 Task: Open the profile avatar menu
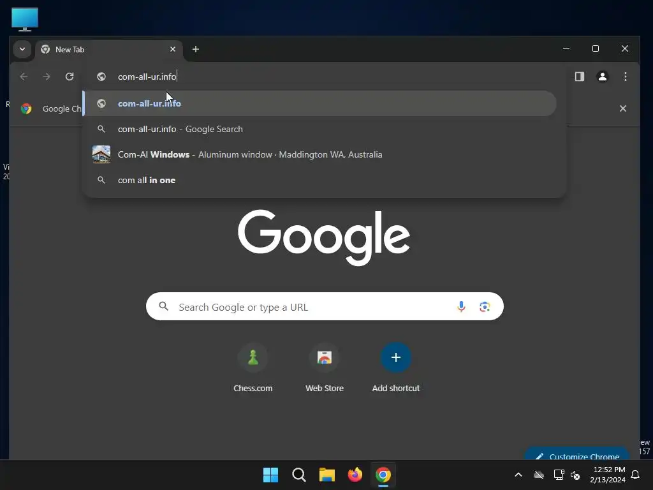[602, 77]
